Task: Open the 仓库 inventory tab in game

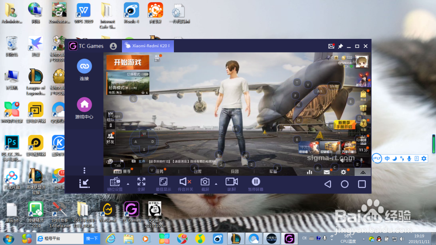Action: [198, 171]
